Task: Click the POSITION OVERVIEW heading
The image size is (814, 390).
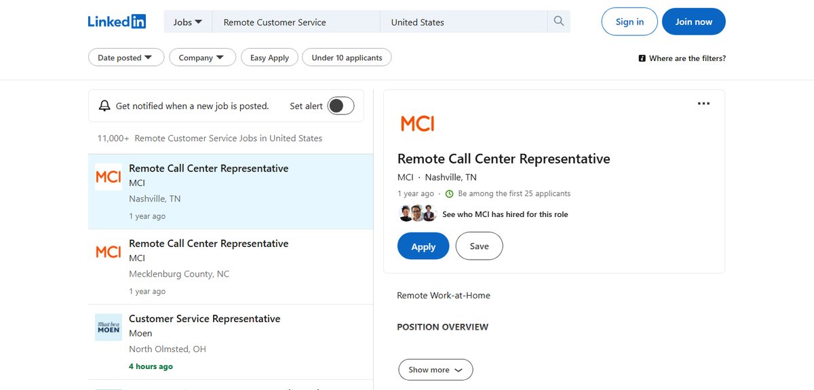Action: point(443,327)
